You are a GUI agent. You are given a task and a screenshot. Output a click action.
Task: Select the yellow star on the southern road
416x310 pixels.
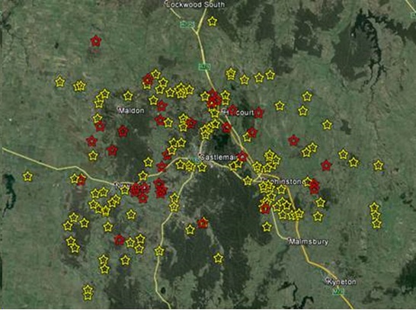(159, 251)
